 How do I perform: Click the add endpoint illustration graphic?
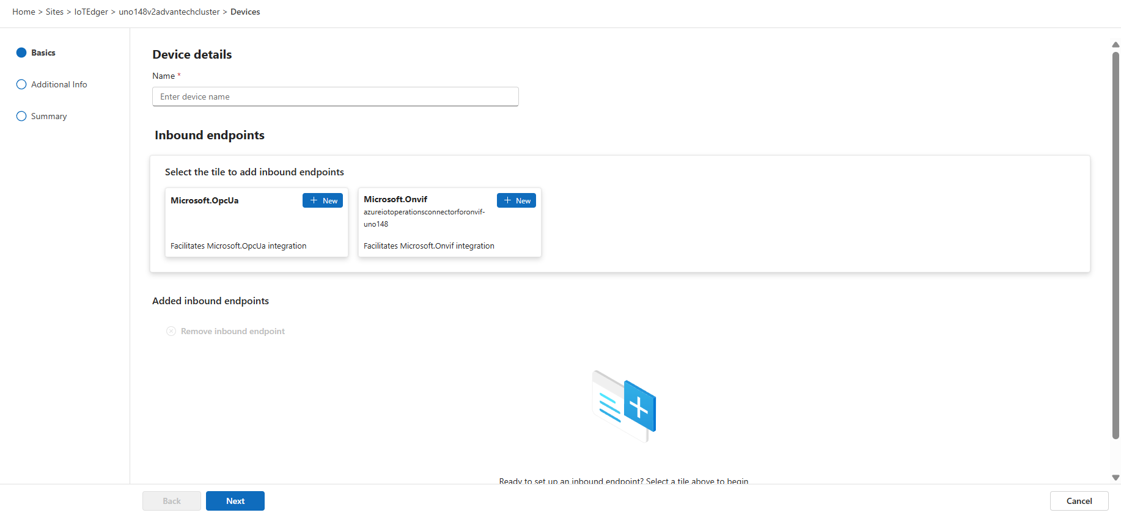click(x=623, y=406)
